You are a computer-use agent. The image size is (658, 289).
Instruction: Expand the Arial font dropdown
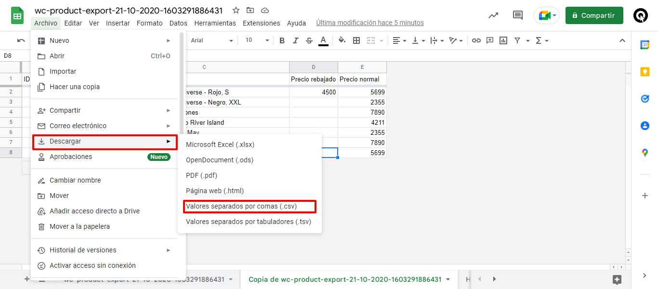click(x=212, y=40)
